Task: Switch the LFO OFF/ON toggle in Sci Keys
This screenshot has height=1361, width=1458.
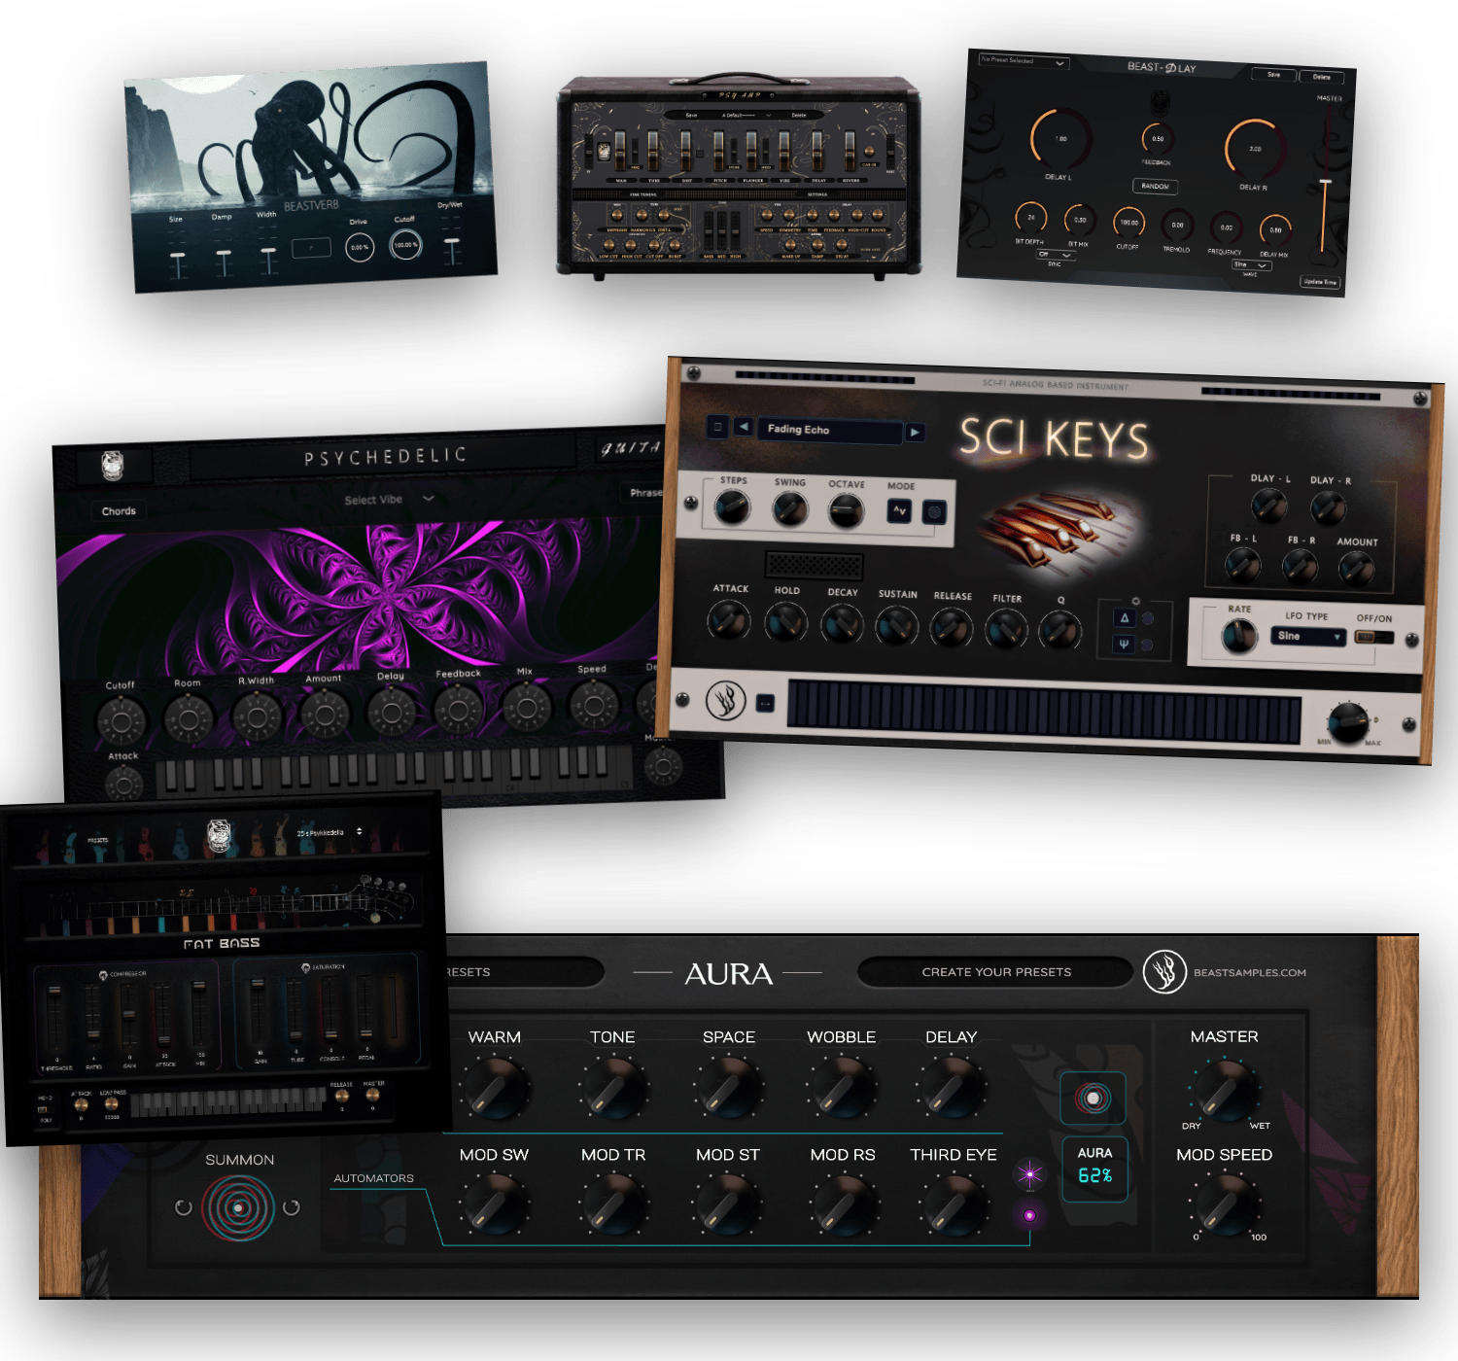Action: click(x=1374, y=637)
